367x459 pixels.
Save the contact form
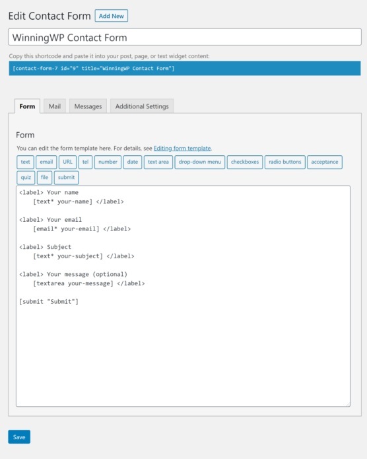coord(19,437)
